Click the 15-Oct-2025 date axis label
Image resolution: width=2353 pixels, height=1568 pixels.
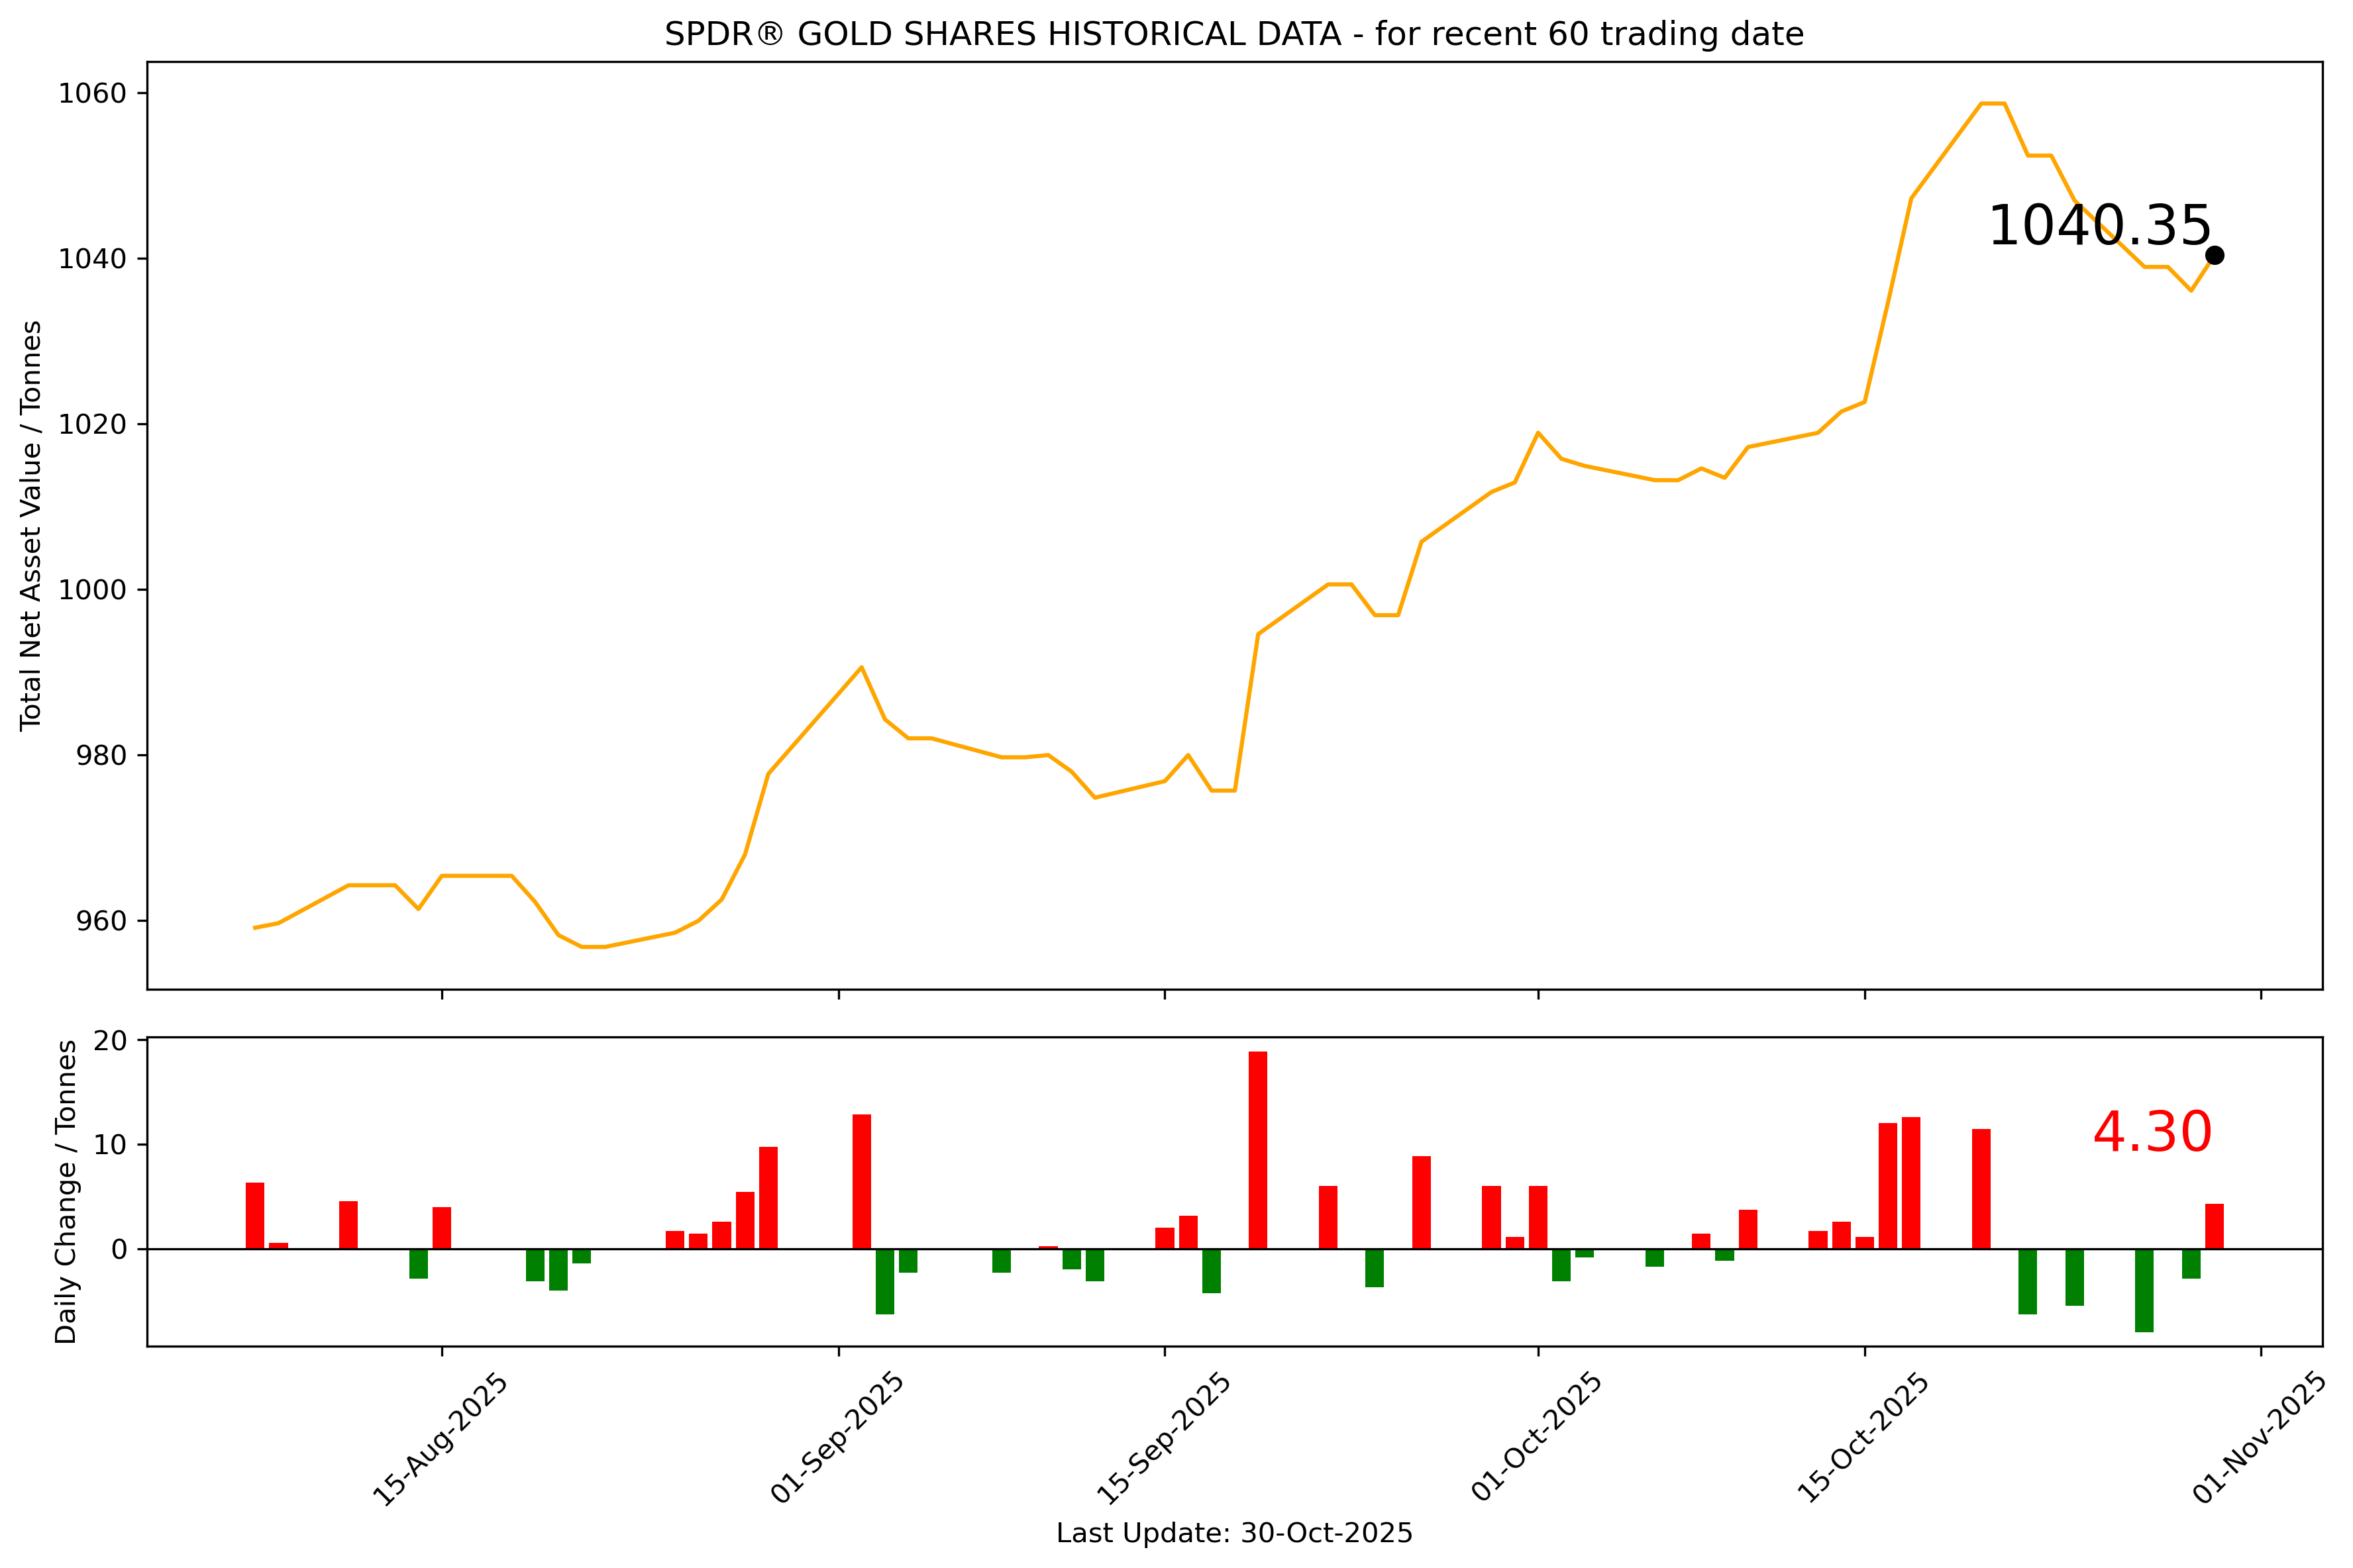tap(1863, 1439)
